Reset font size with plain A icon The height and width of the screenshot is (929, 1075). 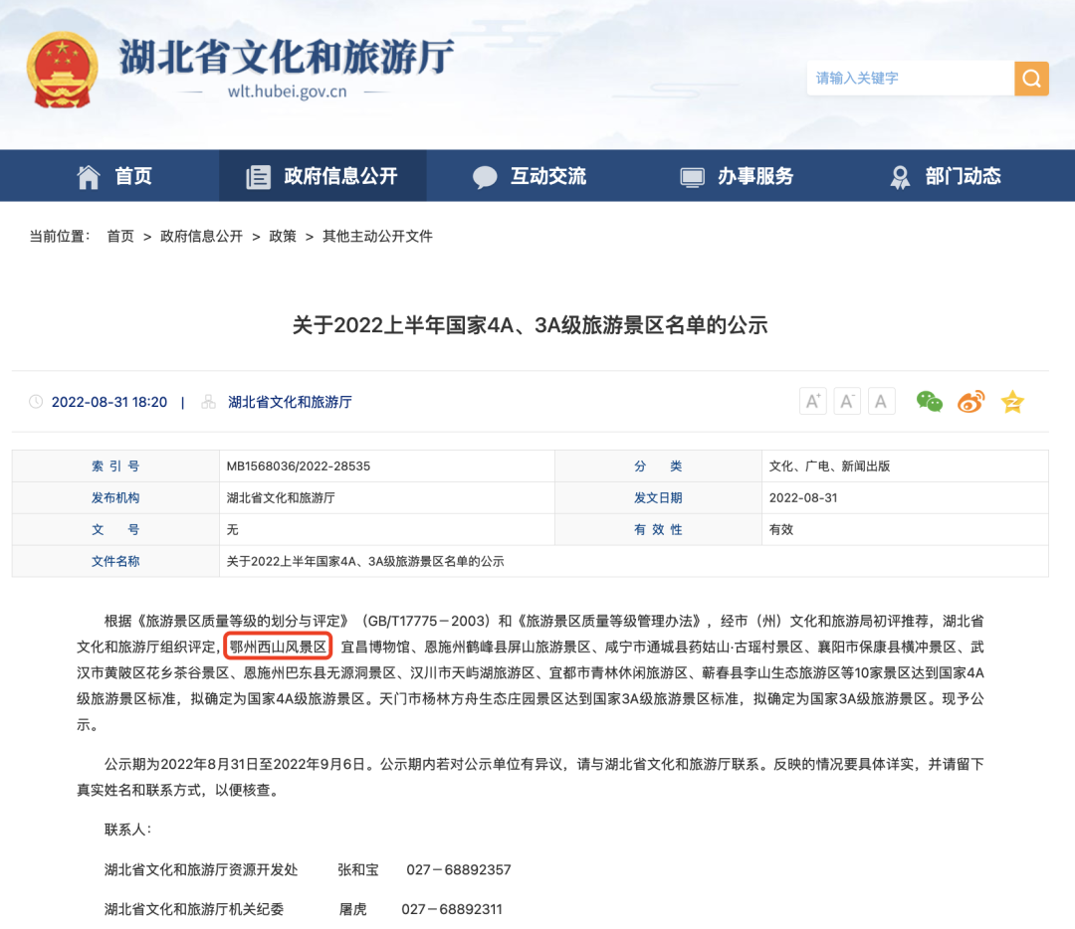pyautogui.click(x=881, y=402)
